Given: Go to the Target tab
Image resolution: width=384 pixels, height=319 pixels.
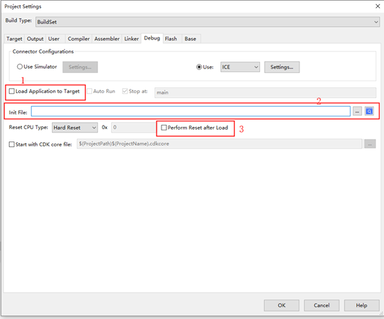Looking at the screenshot, I should pyautogui.click(x=14, y=39).
